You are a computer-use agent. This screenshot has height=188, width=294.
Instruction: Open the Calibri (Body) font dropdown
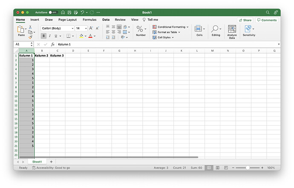58,28
